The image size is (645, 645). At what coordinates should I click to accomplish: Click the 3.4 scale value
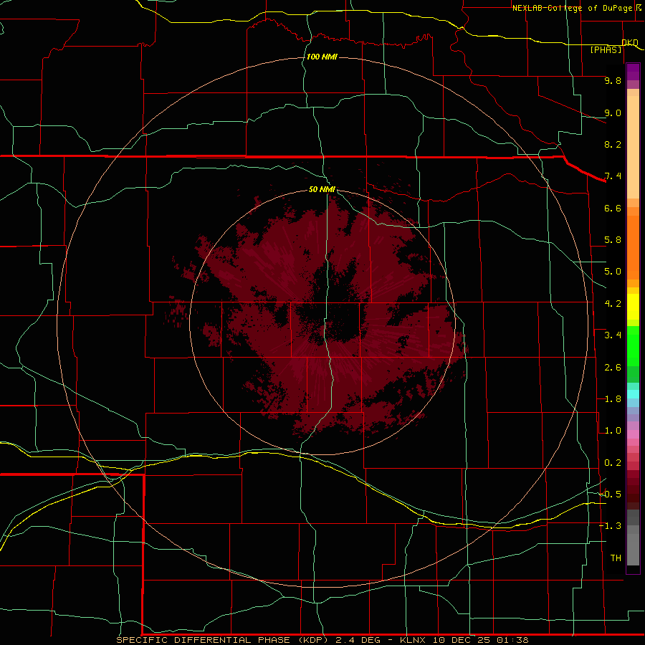(613, 335)
